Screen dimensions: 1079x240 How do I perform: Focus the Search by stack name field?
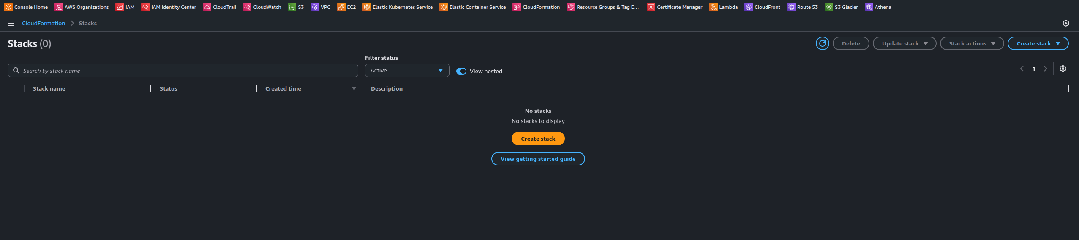186,70
